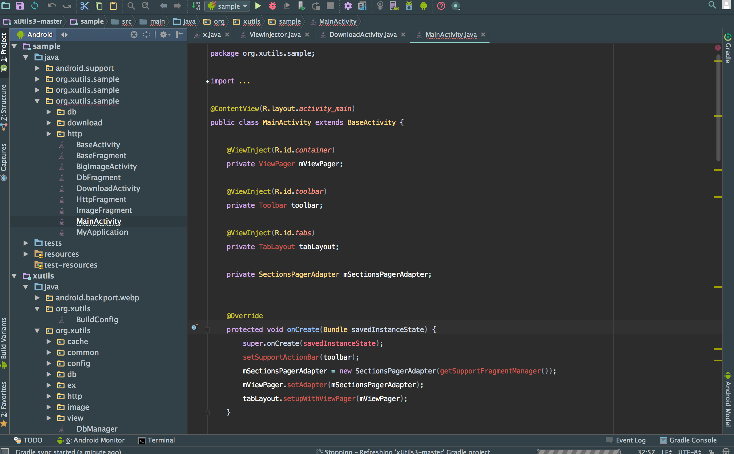Undo the last action
734x454 pixels.
[x=52, y=6]
